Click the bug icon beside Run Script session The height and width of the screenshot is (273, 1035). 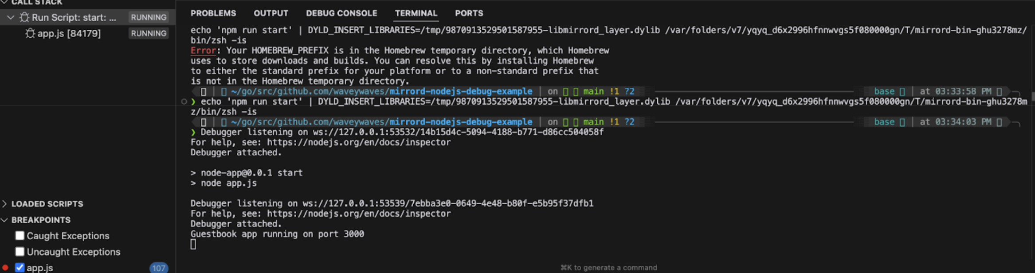coord(24,17)
